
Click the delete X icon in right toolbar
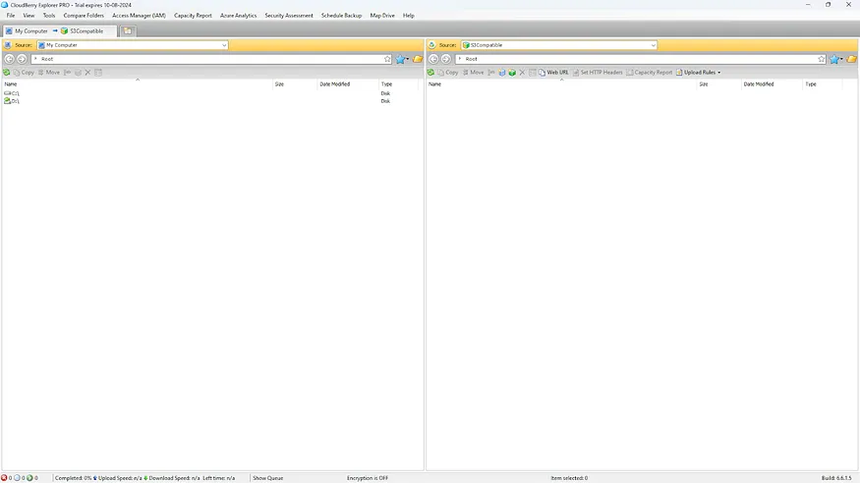(522, 73)
